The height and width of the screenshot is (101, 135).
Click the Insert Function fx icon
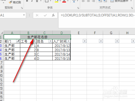pyautogui.click(x=53, y=15)
